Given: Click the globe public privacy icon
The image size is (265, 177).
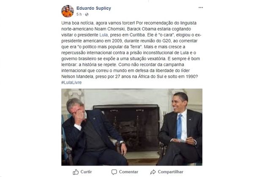Looking at the screenshot, I should tap(87, 14).
